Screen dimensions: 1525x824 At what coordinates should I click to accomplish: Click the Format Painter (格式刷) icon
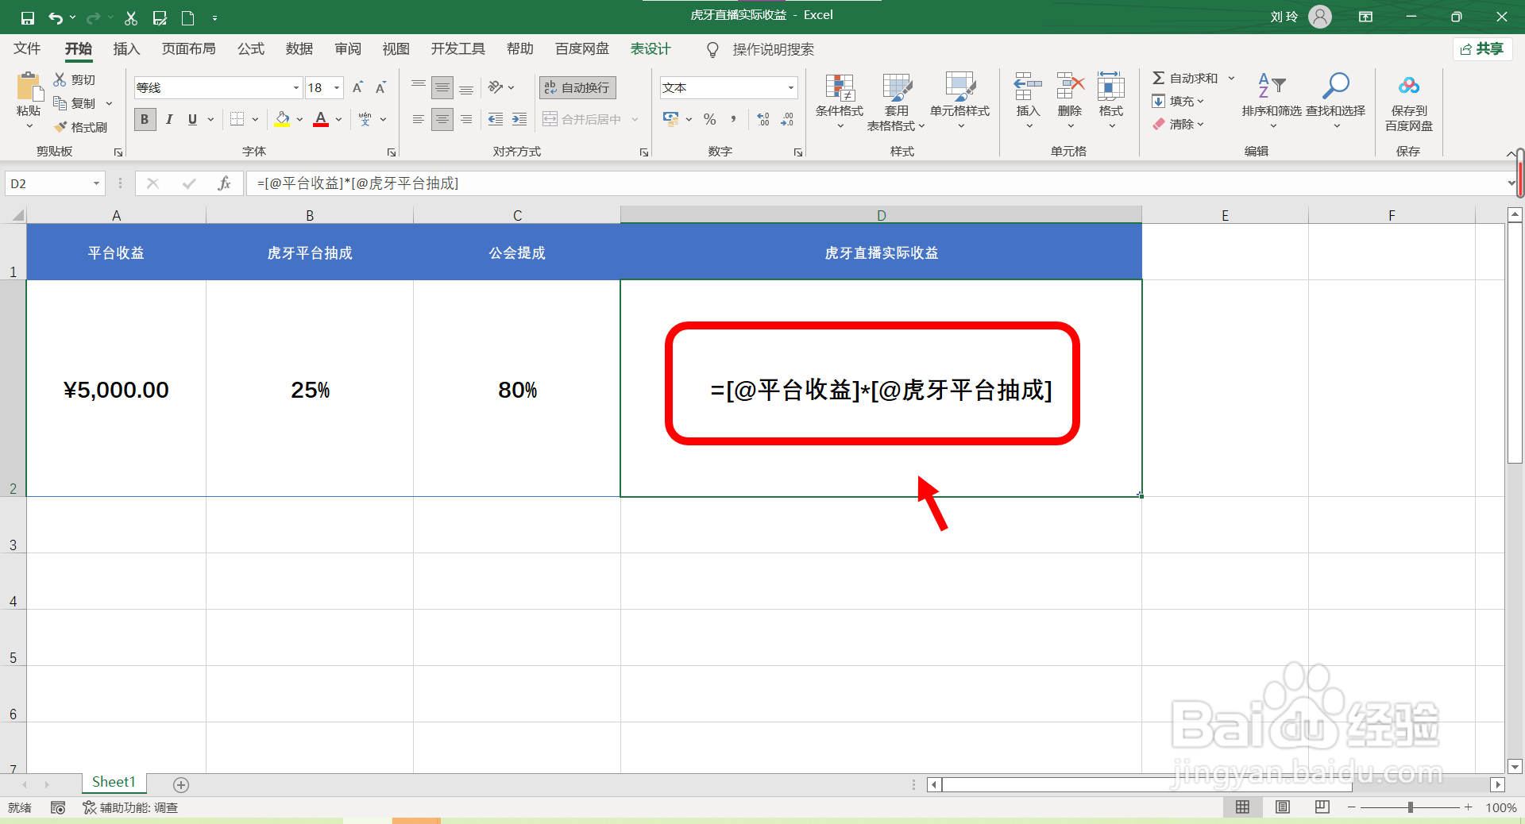point(60,127)
